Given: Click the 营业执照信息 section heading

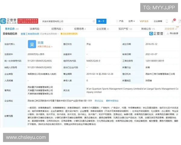Looking at the screenshot, I should (10, 34).
